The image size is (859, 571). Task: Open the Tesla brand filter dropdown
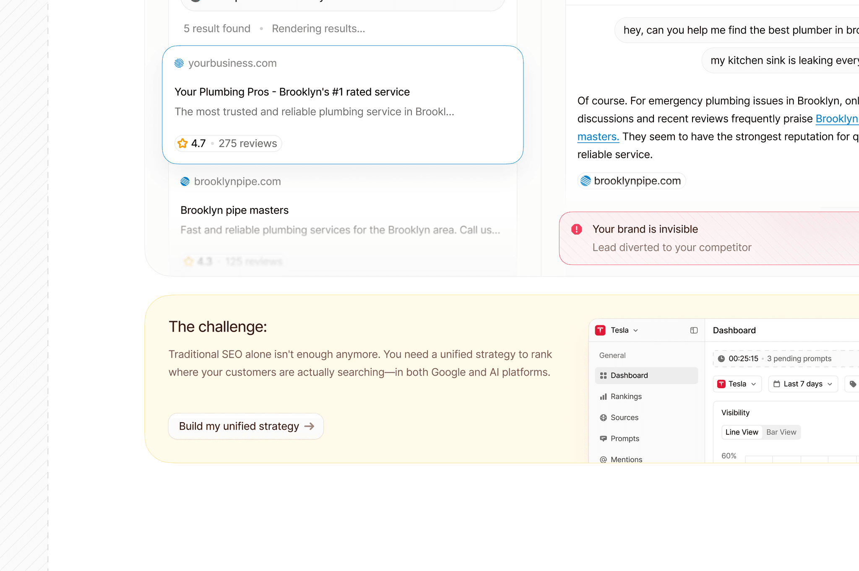coord(737,384)
